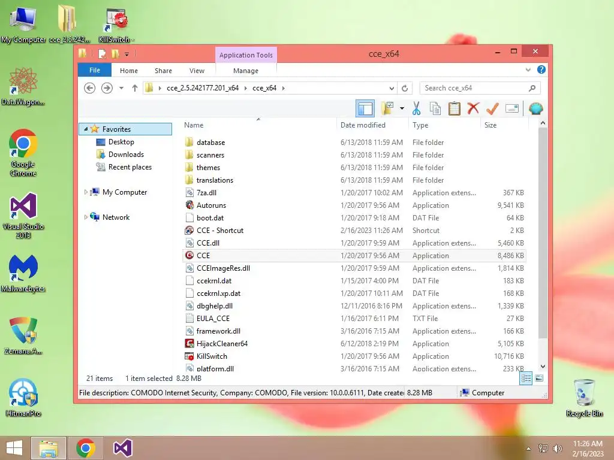Click the Copy documents icon
Viewport: 614px width, 460px height.
pyautogui.click(x=435, y=108)
